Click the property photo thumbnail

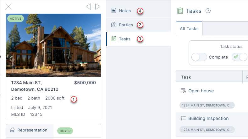pyautogui.click(x=53, y=45)
